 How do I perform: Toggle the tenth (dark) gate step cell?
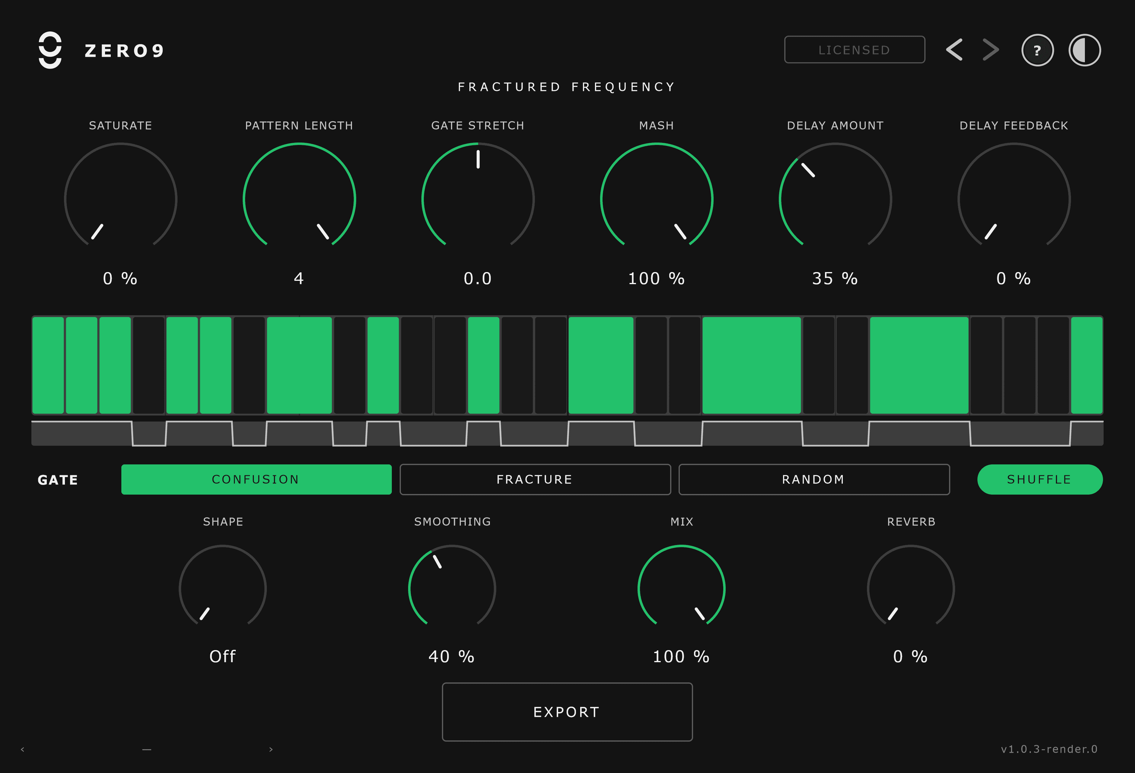click(350, 365)
